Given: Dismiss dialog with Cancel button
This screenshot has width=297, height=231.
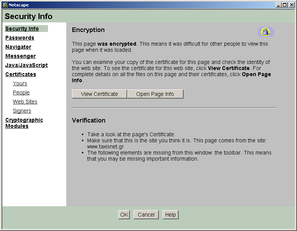Looking at the screenshot, I should coord(146,215).
